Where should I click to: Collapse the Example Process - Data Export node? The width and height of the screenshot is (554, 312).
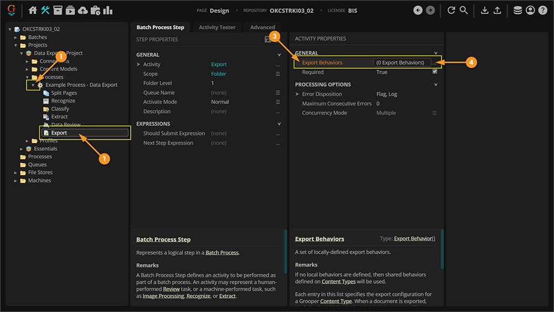[x=33, y=85]
